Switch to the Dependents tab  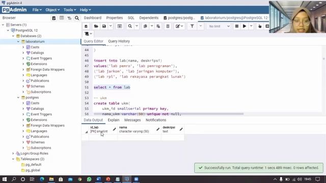149,18
